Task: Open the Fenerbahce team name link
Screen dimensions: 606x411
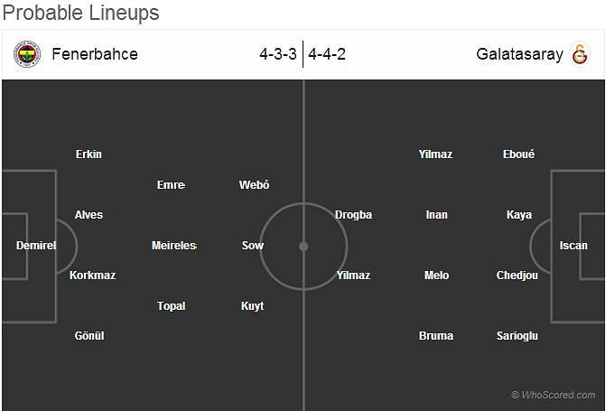Action: tap(95, 54)
